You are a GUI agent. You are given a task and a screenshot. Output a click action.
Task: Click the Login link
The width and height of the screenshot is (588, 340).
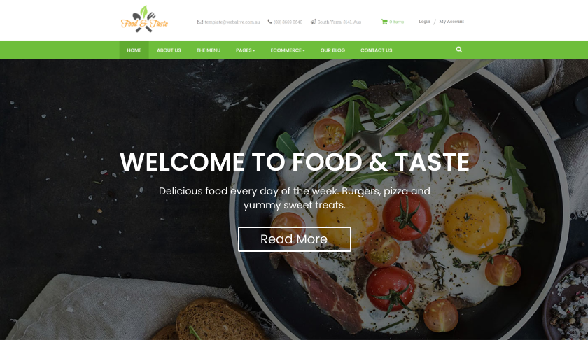coord(424,22)
